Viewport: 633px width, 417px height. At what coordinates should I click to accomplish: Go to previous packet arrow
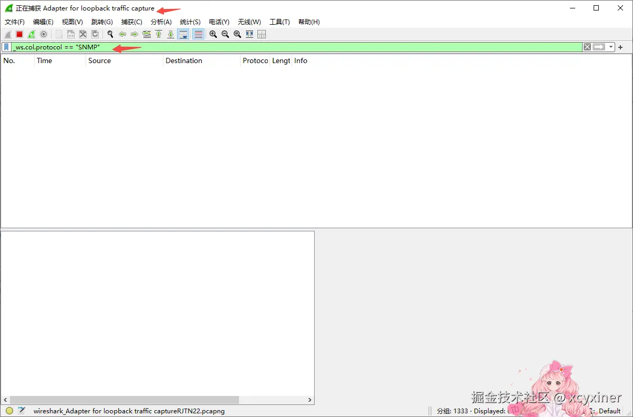[x=122, y=34]
